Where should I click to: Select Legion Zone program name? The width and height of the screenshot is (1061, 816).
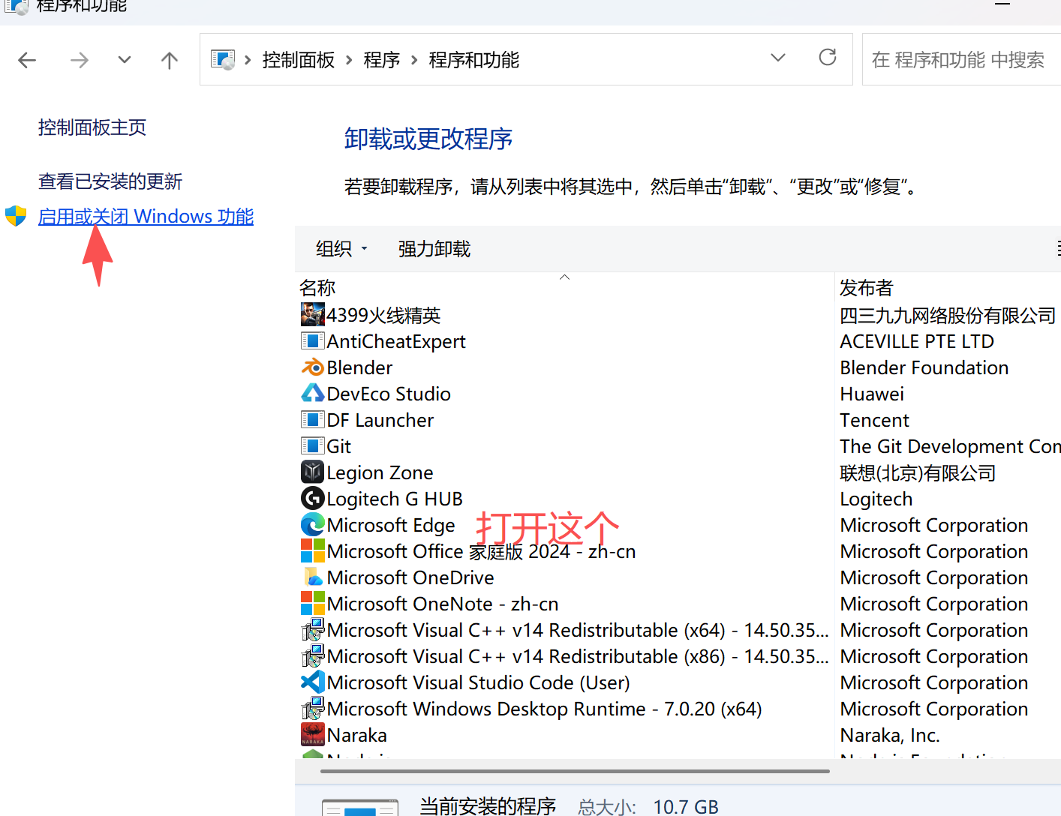click(x=380, y=472)
